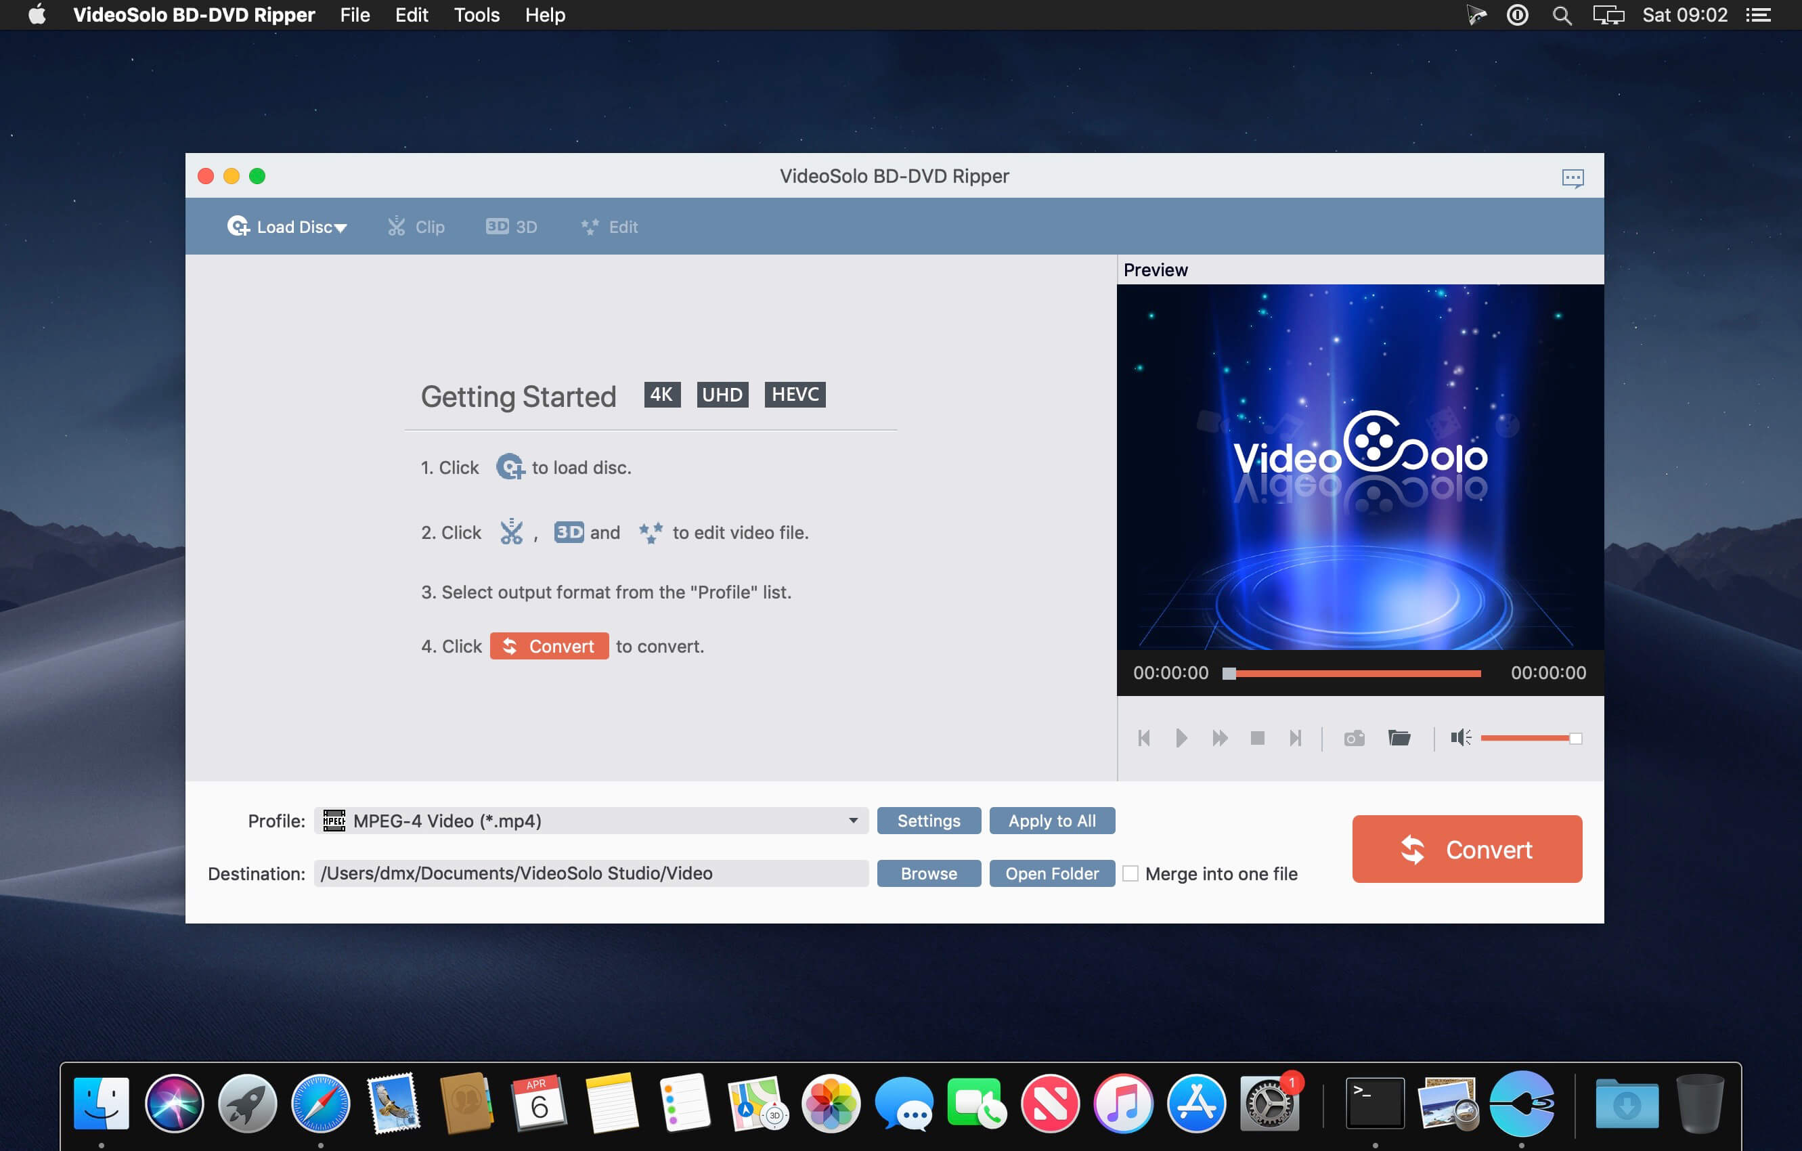The image size is (1802, 1151).
Task: Open the Apple menu
Action: click(x=37, y=15)
